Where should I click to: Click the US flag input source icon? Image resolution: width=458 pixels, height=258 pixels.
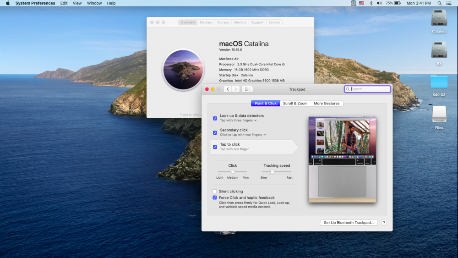coord(362,3)
